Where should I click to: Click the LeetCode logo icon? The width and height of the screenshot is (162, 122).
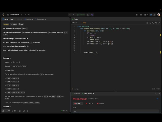[x=3, y=15]
